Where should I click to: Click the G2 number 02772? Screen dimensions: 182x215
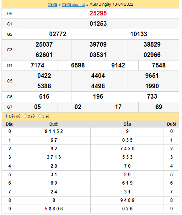pos(58,34)
